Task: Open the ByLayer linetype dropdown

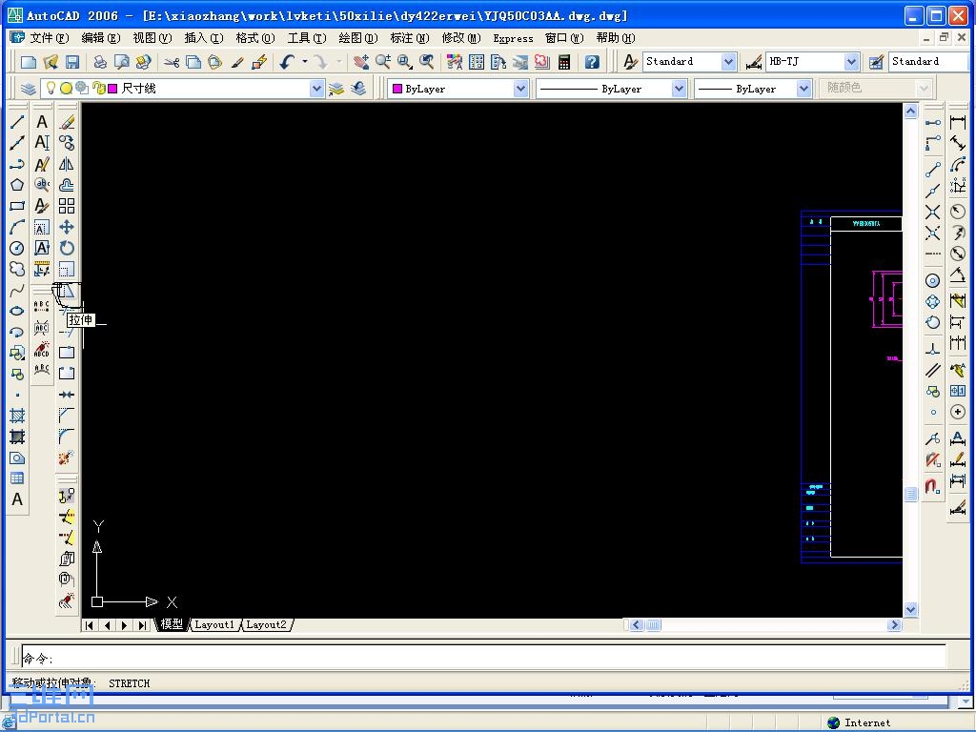Action: (679, 89)
